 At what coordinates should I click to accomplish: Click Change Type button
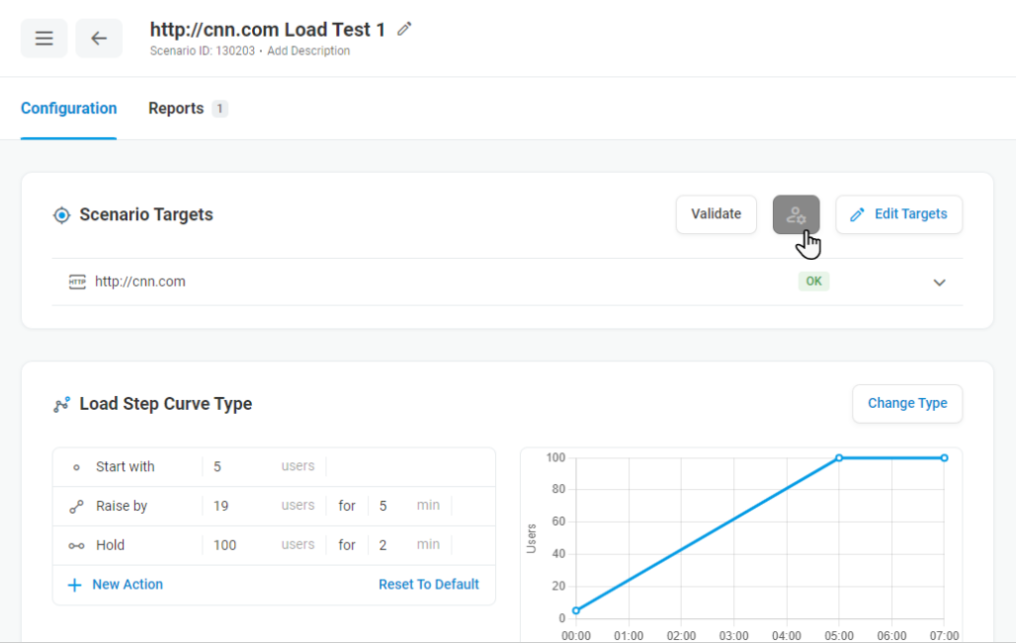(x=907, y=403)
